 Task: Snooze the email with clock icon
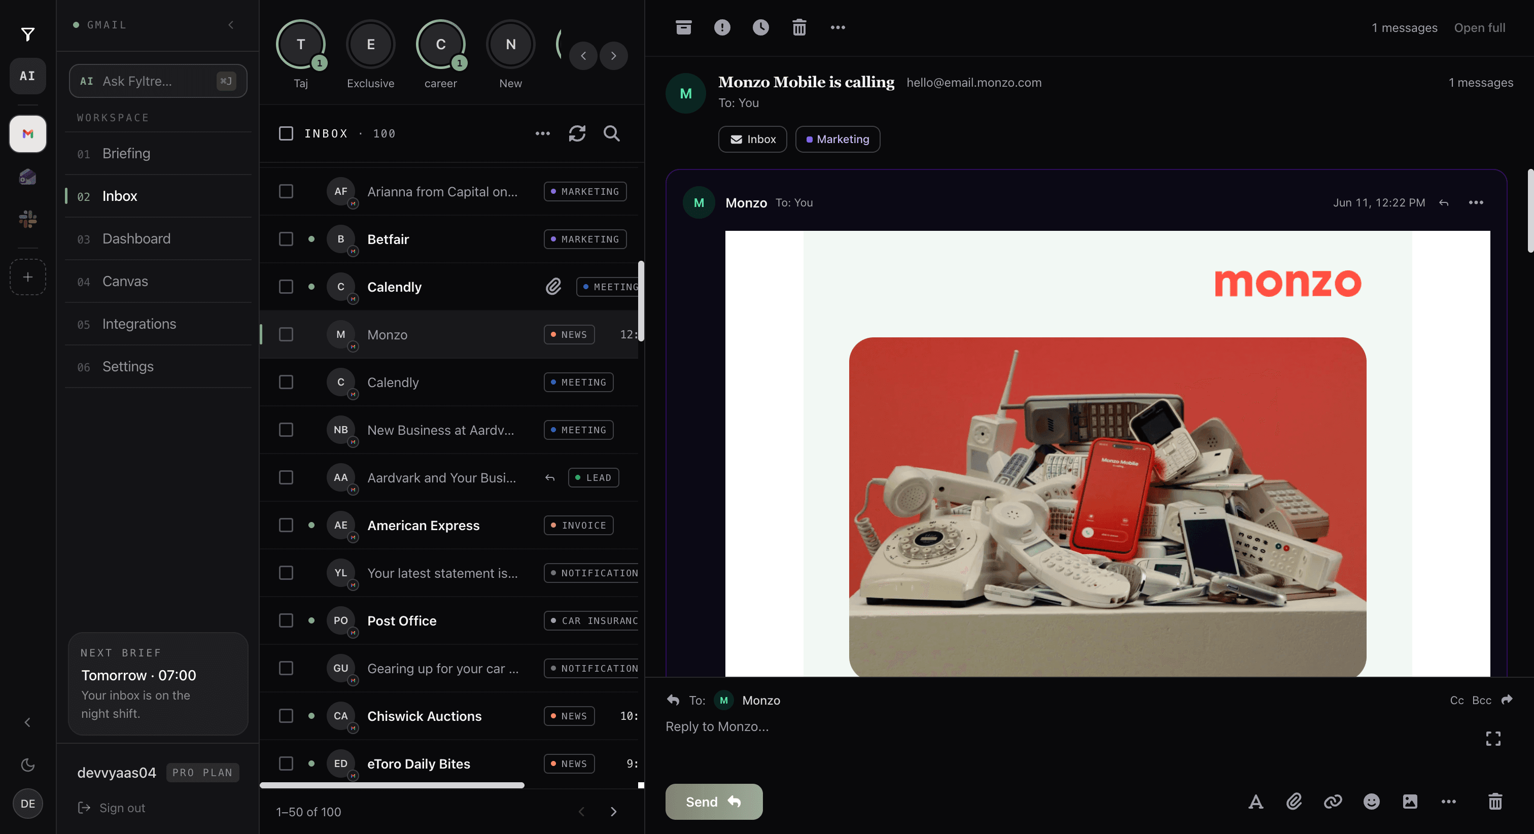(760, 27)
